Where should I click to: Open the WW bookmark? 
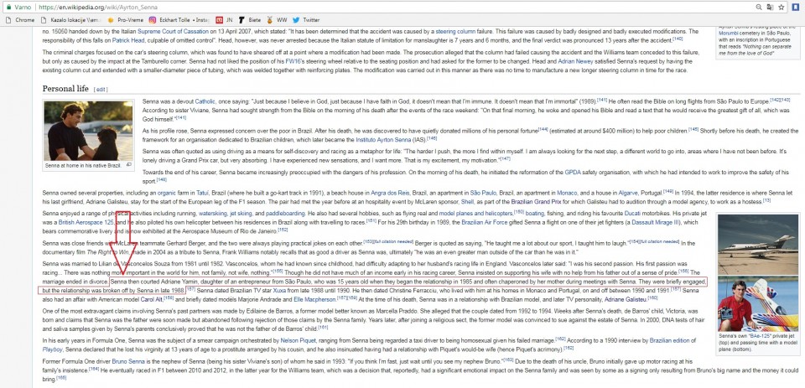tap(277, 20)
